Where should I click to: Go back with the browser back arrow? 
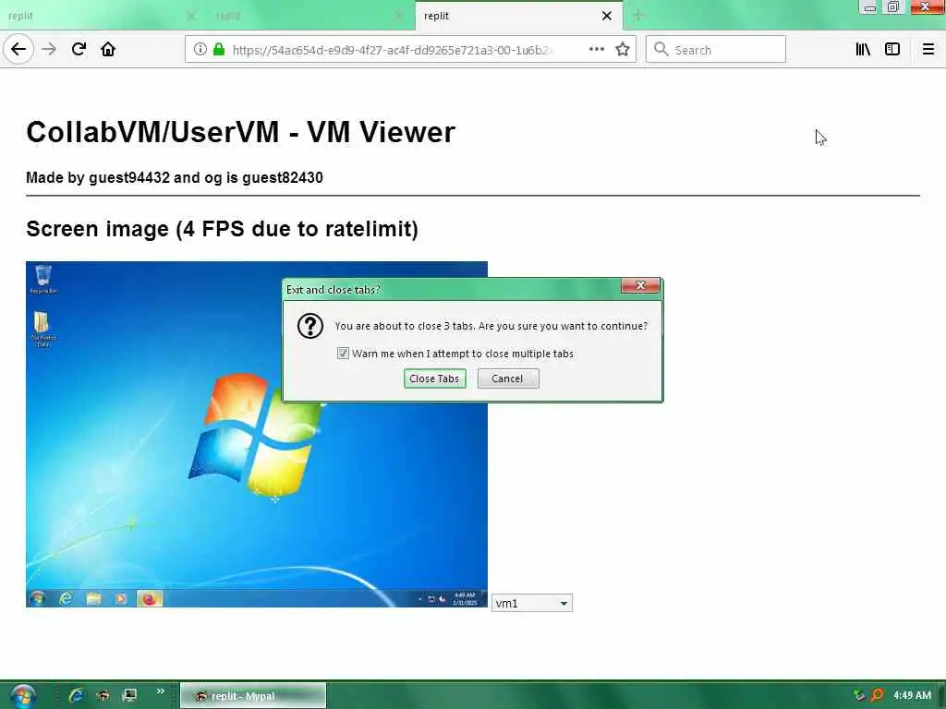(x=18, y=49)
